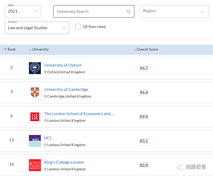Open the University of Cambridge link
This screenshot has width=213, height=176.
(x=66, y=90)
